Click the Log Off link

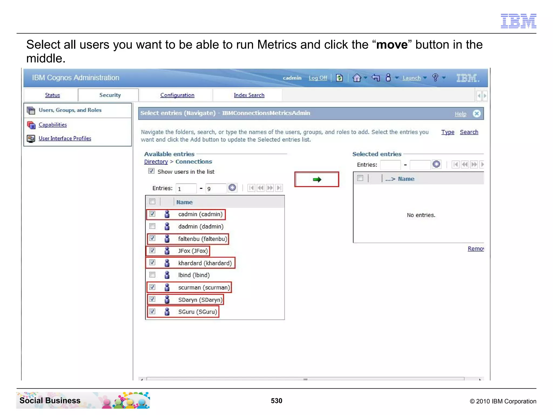click(318, 78)
